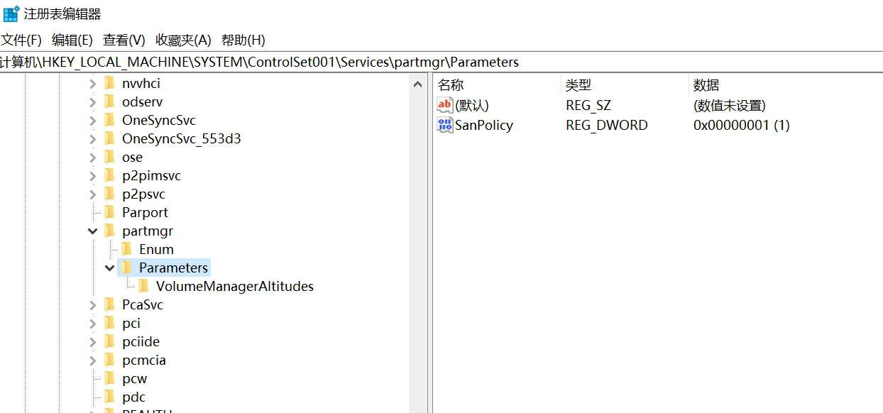Screen dimensions: 883x413
Task: Click the pci folder icon
Action: coord(109,323)
